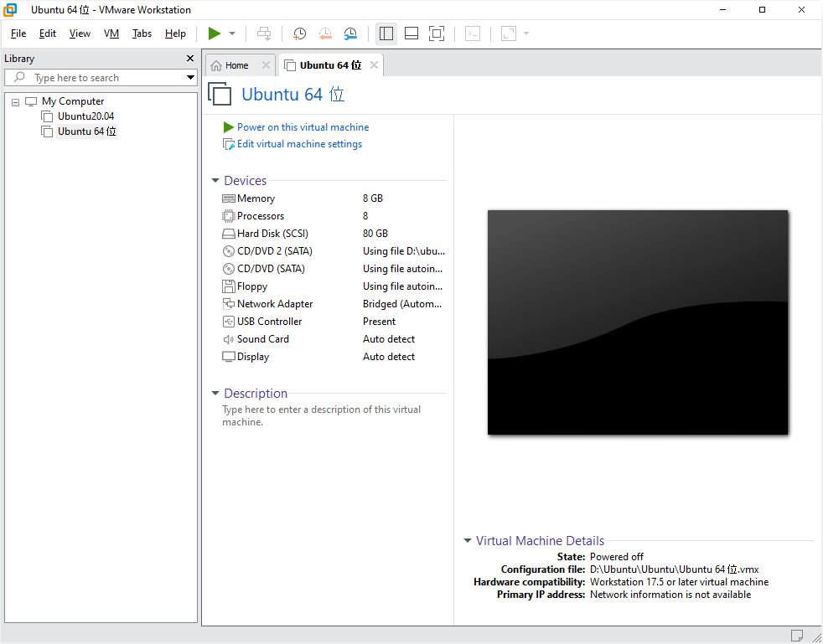823x644 pixels.
Task: Collapse the My Computer tree node
Action: click(x=16, y=102)
